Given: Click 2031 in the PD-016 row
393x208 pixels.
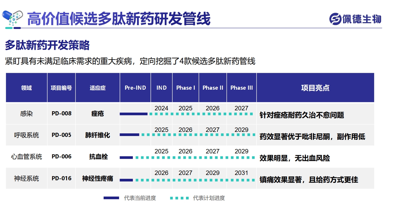Looking at the screenshot, I should point(242,173).
